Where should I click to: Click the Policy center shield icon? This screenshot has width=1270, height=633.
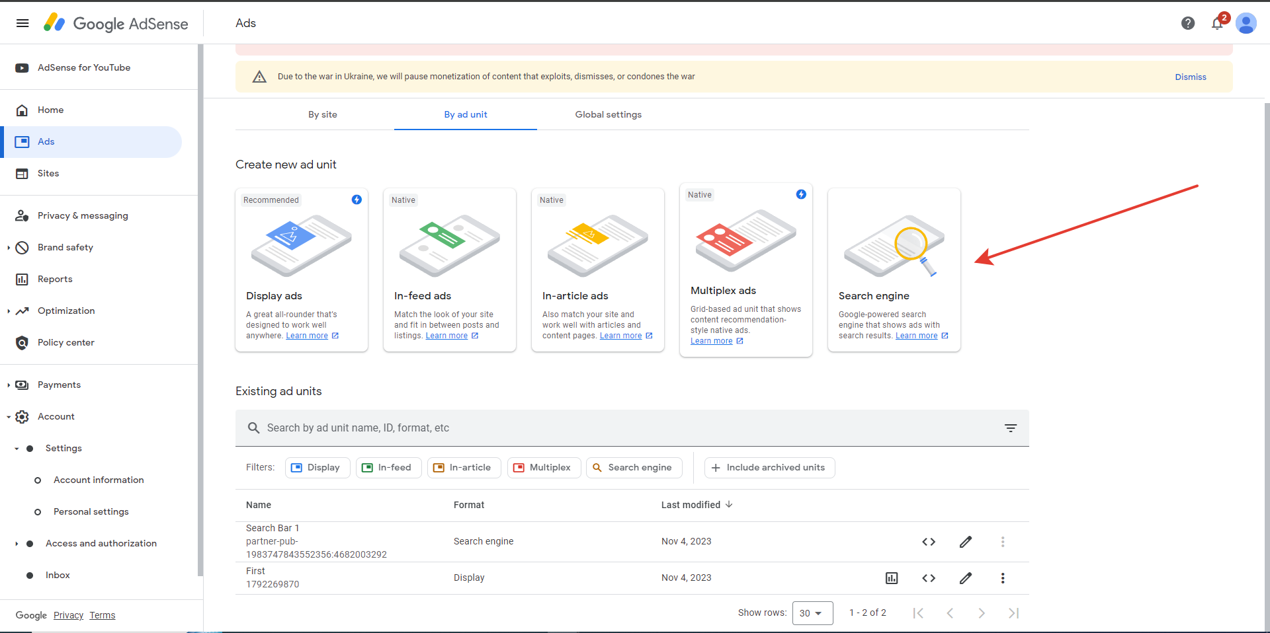click(22, 342)
